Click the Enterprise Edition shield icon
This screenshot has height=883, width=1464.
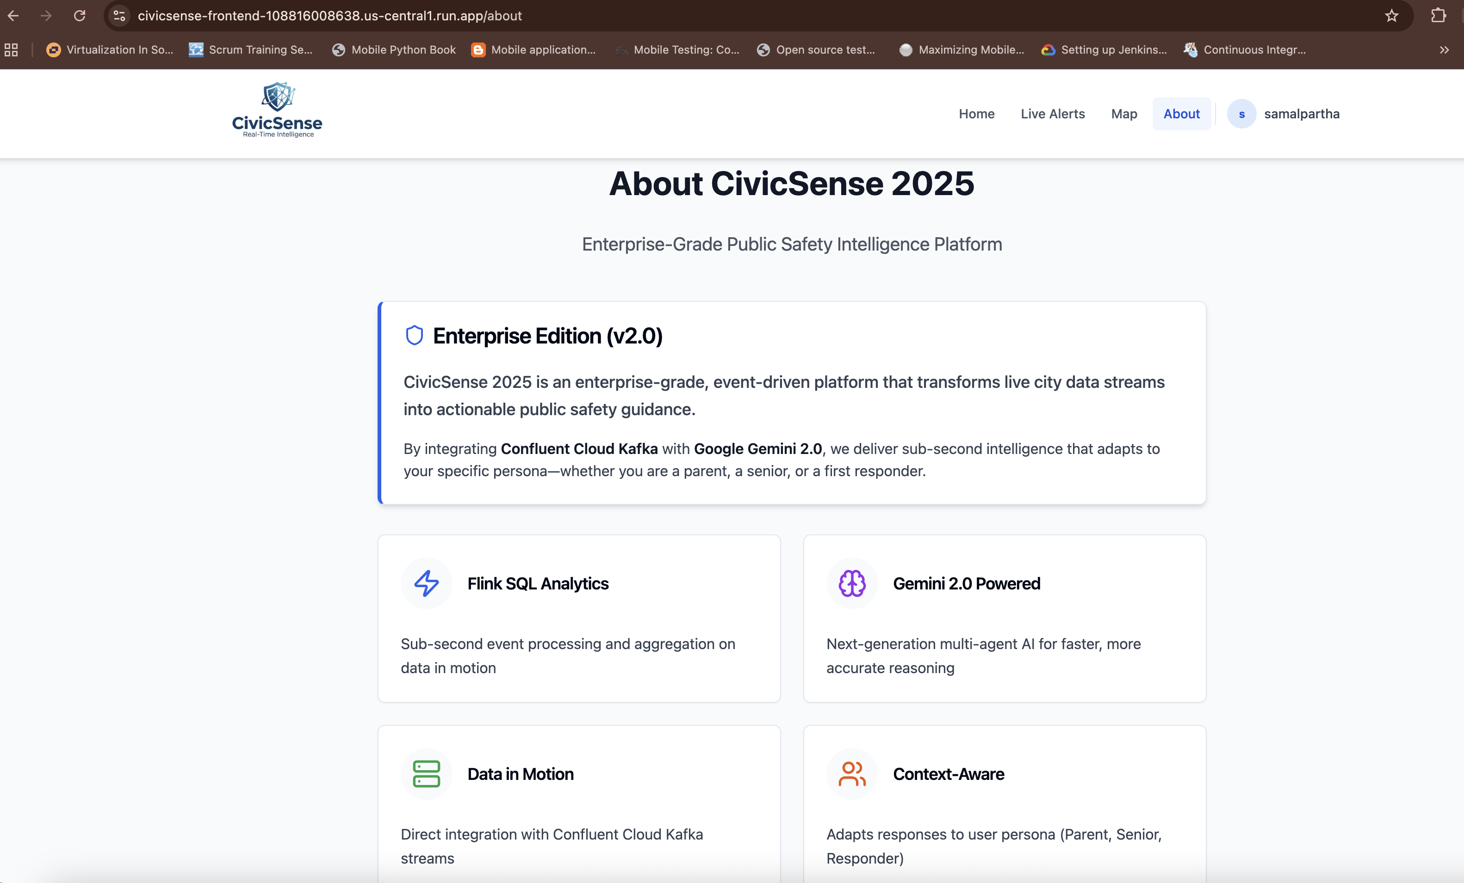point(414,336)
